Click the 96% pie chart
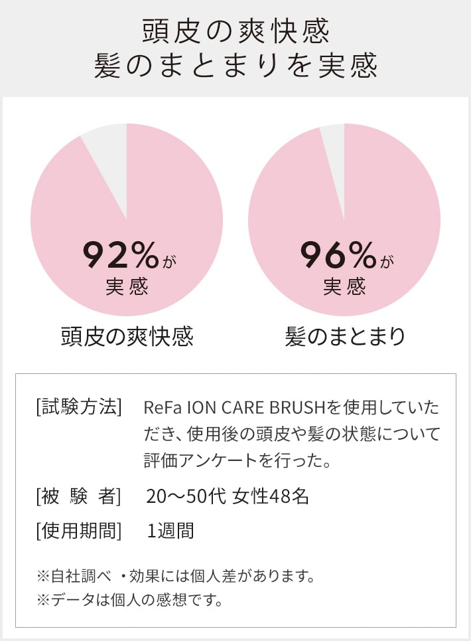Viewport: 471px width, 641px height. point(344,220)
